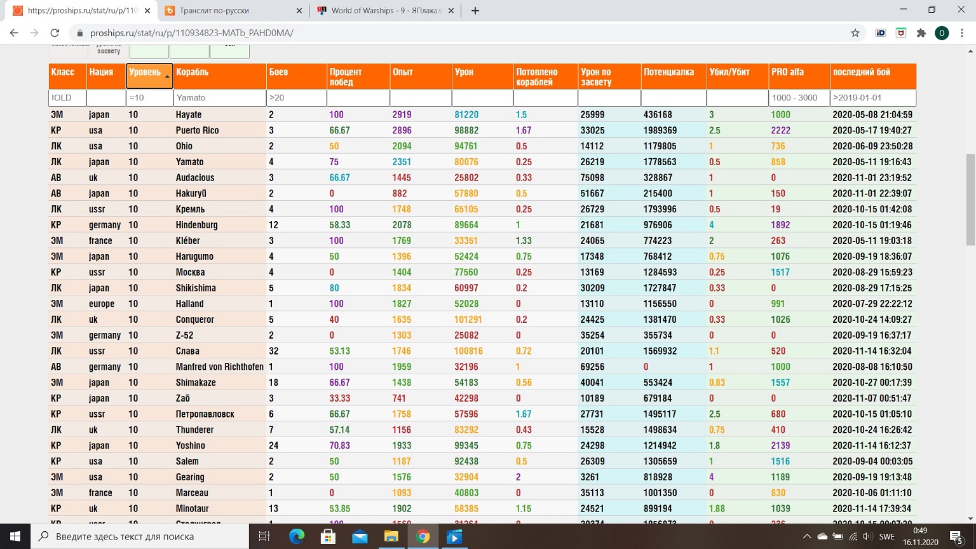Sort by PRO alfa column header
976x549 pixels.
[799, 76]
